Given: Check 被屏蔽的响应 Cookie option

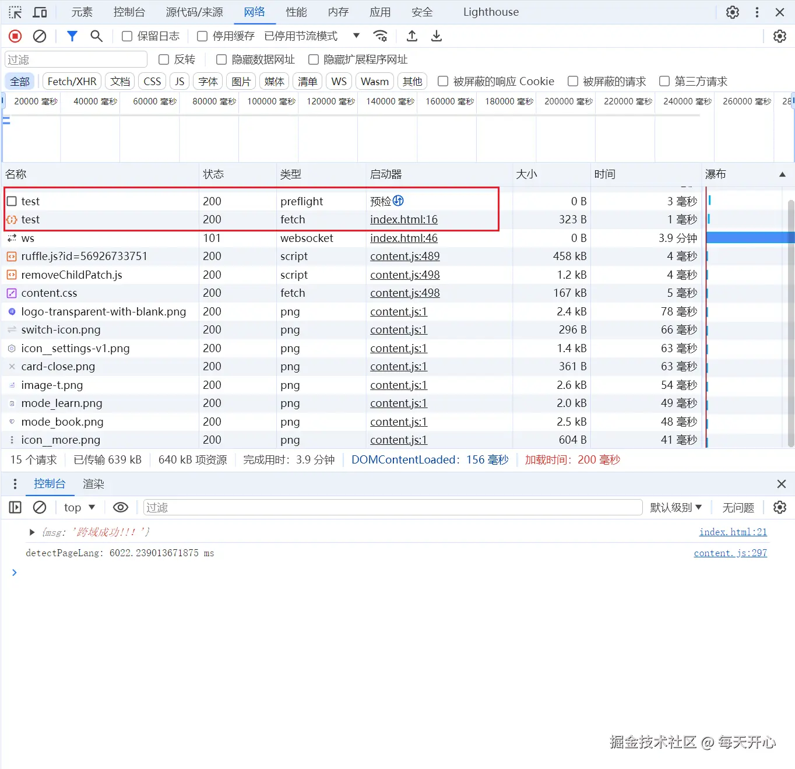Looking at the screenshot, I should (443, 81).
